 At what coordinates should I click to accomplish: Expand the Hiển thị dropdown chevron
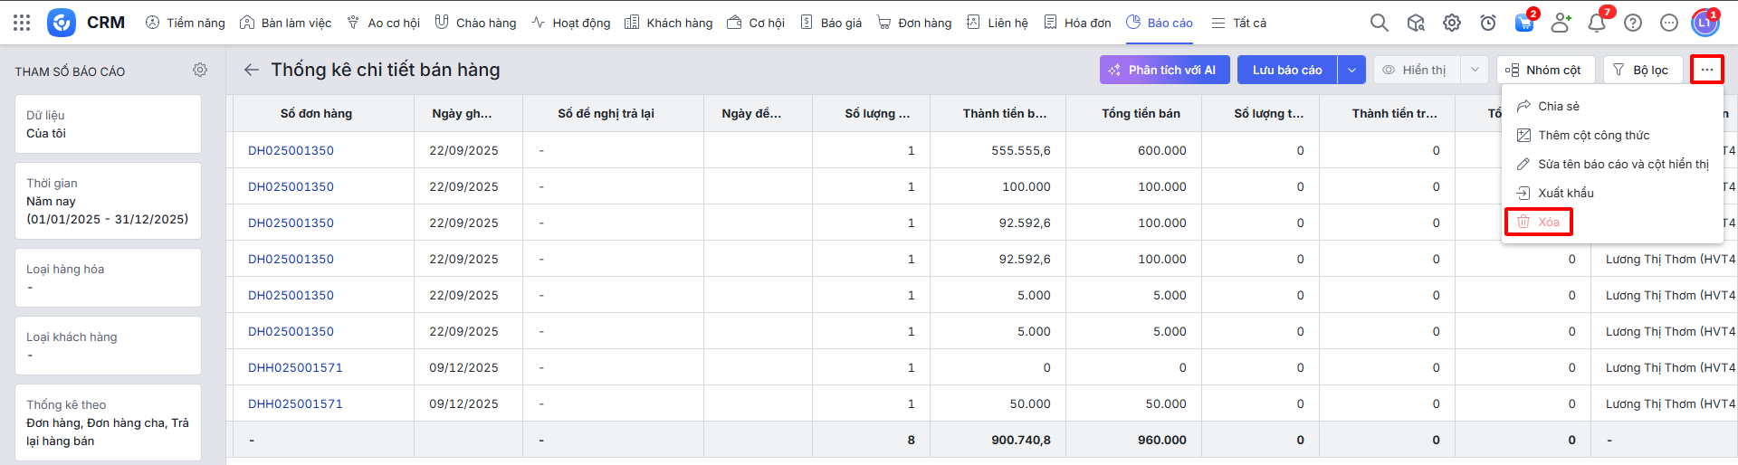[x=1475, y=70]
